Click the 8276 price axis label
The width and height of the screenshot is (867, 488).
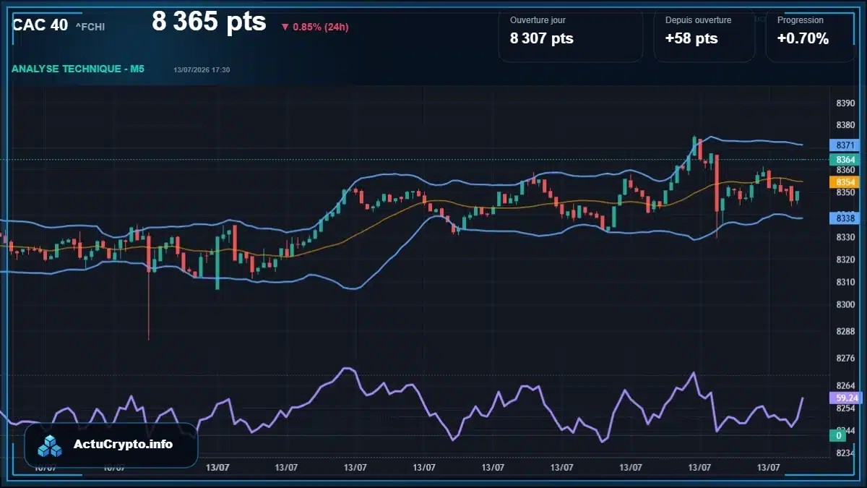(845, 358)
